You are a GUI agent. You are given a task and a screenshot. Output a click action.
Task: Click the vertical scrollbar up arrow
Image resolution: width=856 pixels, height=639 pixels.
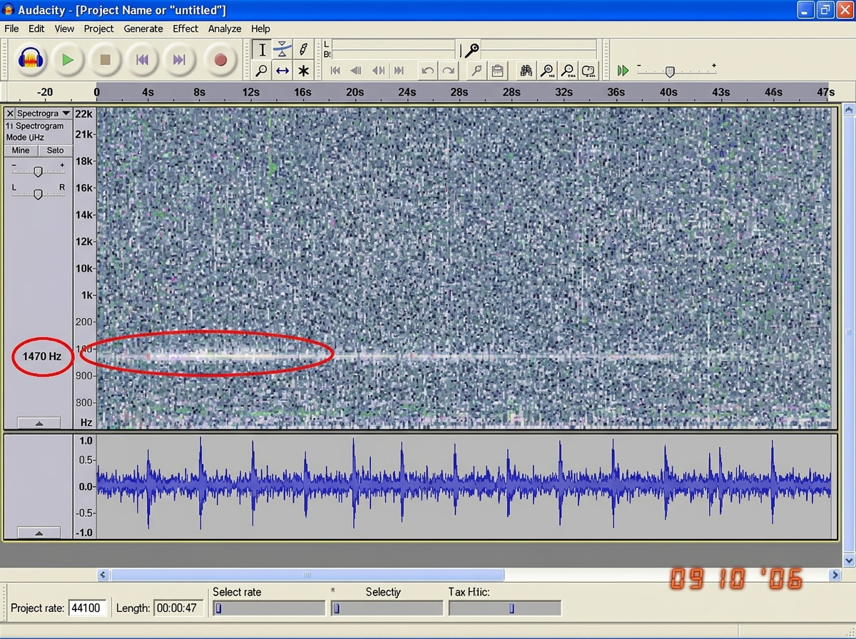[848, 110]
